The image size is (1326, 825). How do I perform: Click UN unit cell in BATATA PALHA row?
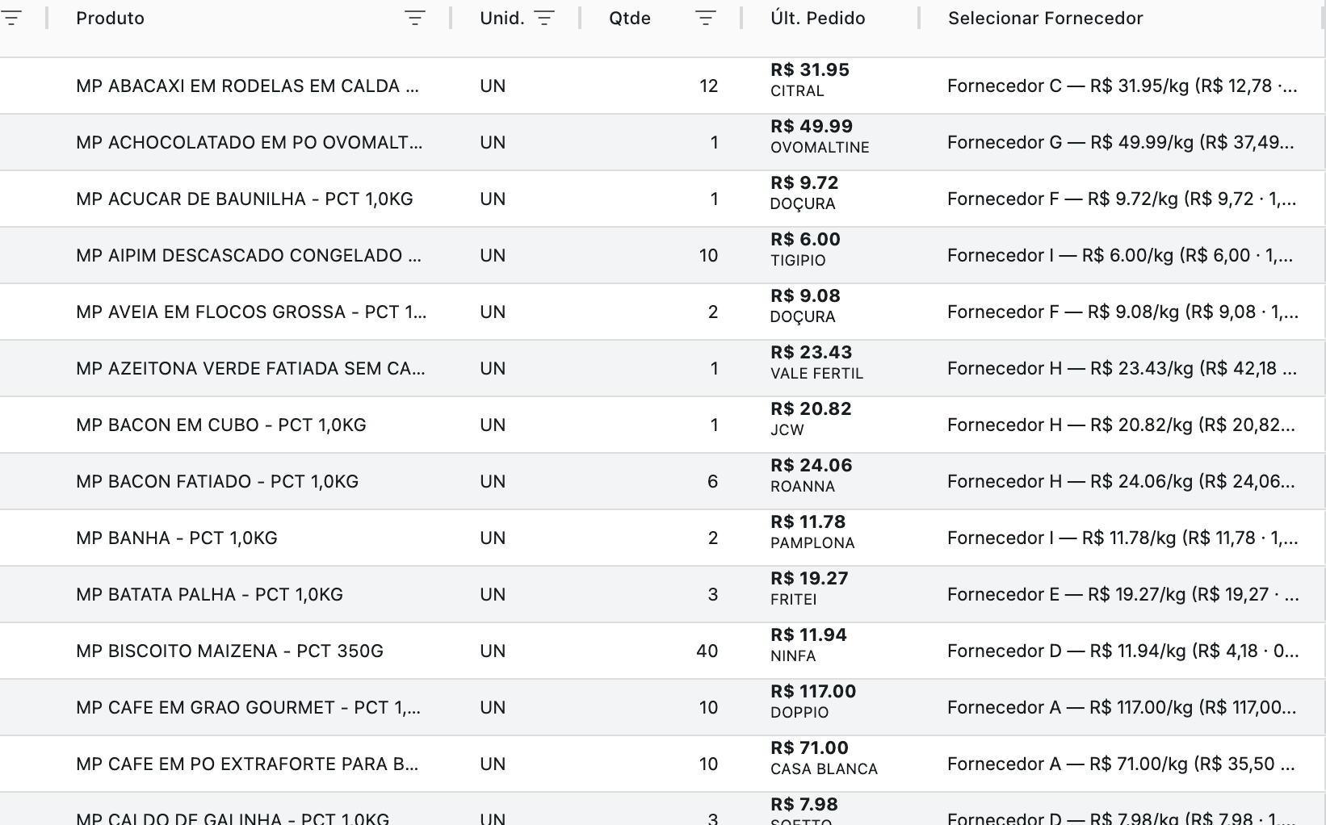(493, 594)
